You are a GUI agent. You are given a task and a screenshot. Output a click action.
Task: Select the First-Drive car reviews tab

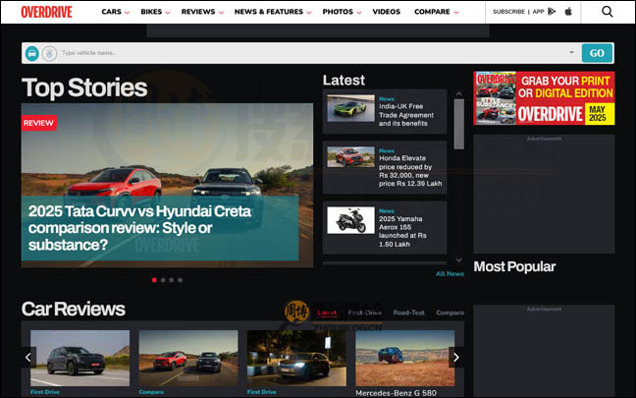pos(365,313)
